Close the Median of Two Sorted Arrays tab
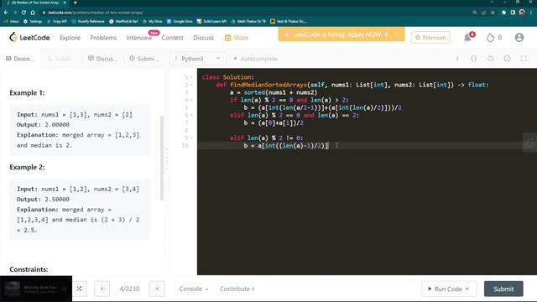 coord(65,3)
